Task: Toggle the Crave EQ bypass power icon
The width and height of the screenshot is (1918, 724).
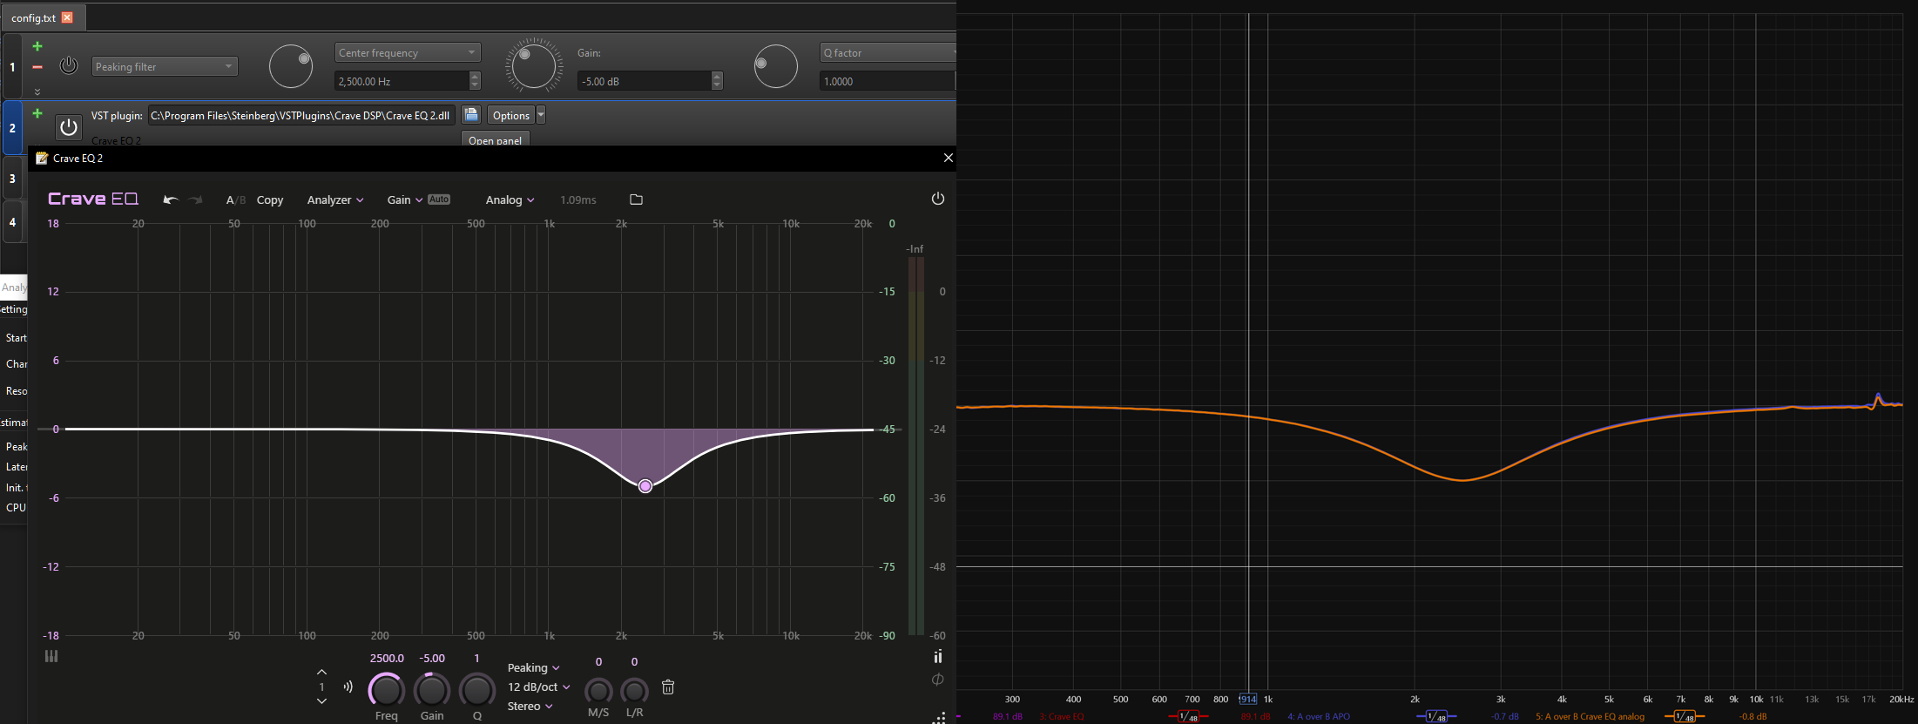Action: coord(938,199)
